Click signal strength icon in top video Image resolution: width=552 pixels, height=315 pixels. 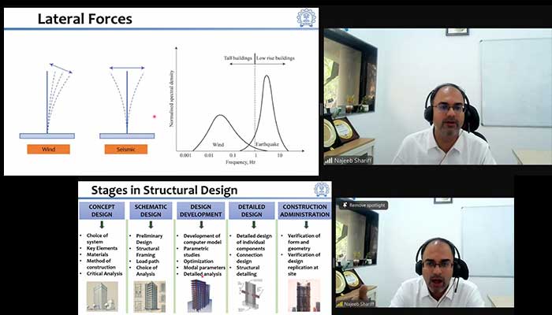(x=329, y=160)
